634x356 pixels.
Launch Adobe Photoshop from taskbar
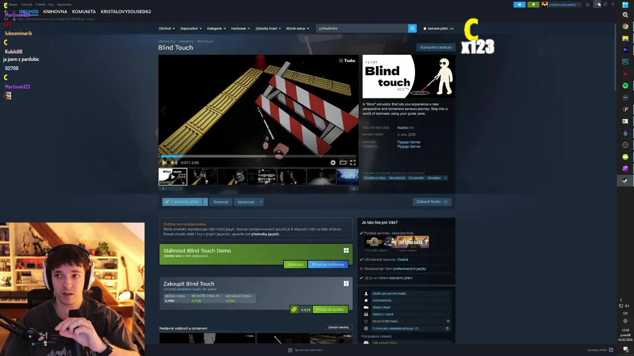(625, 62)
